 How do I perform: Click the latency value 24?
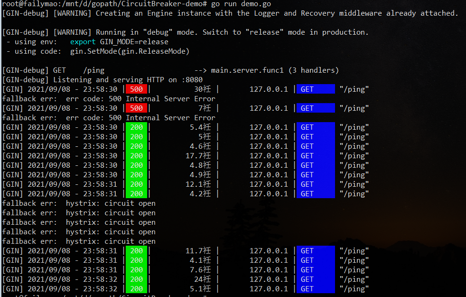pyautogui.click(x=202, y=279)
